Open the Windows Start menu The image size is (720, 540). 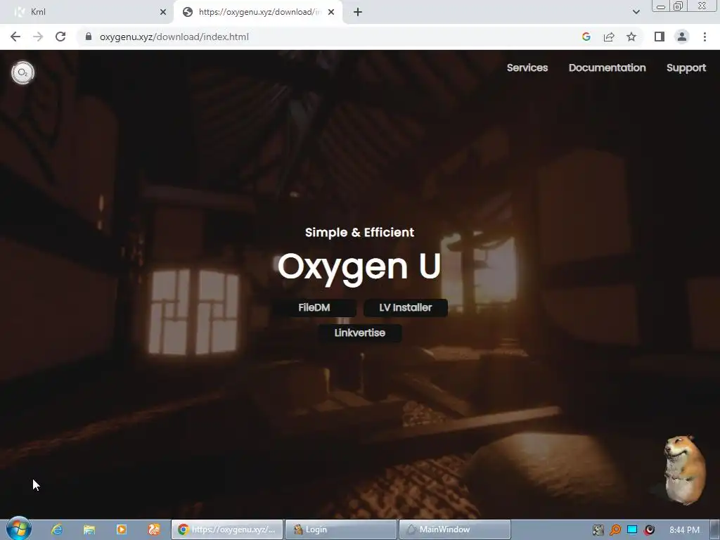(18, 529)
